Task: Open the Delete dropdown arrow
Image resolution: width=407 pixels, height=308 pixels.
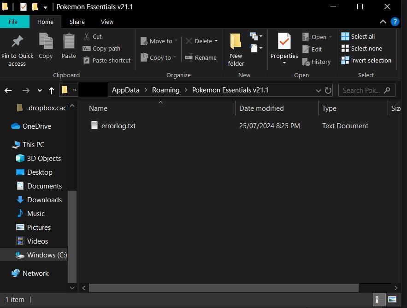Action: pos(216,41)
